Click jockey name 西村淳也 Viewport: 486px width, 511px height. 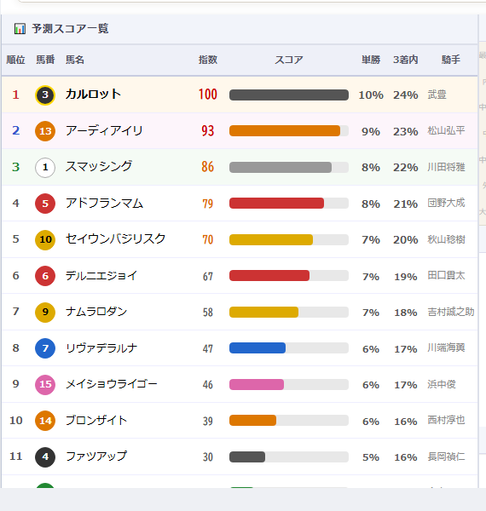point(446,420)
